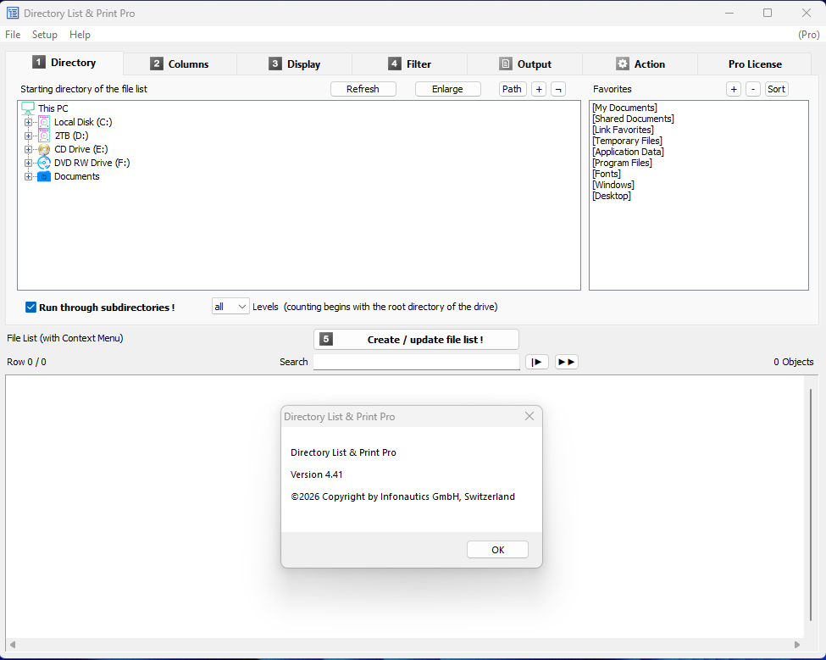The image size is (826, 660).
Task: Expand the 2TB (D:) tree node
Action: coord(28,136)
